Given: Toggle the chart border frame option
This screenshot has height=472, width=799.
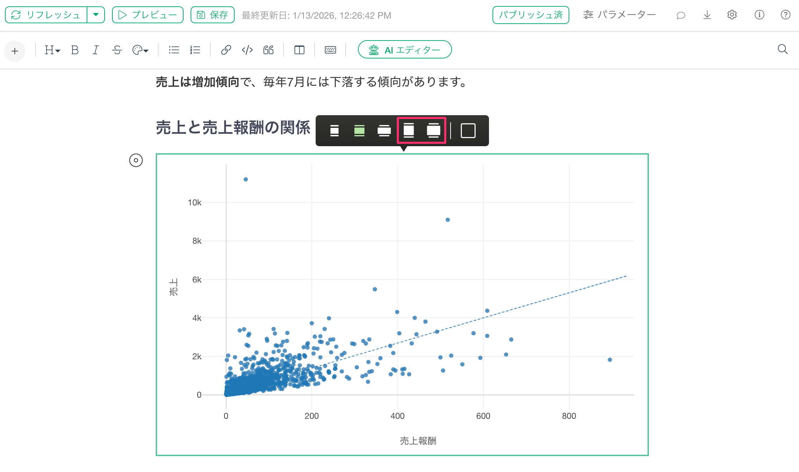Looking at the screenshot, I should [468, 131].
